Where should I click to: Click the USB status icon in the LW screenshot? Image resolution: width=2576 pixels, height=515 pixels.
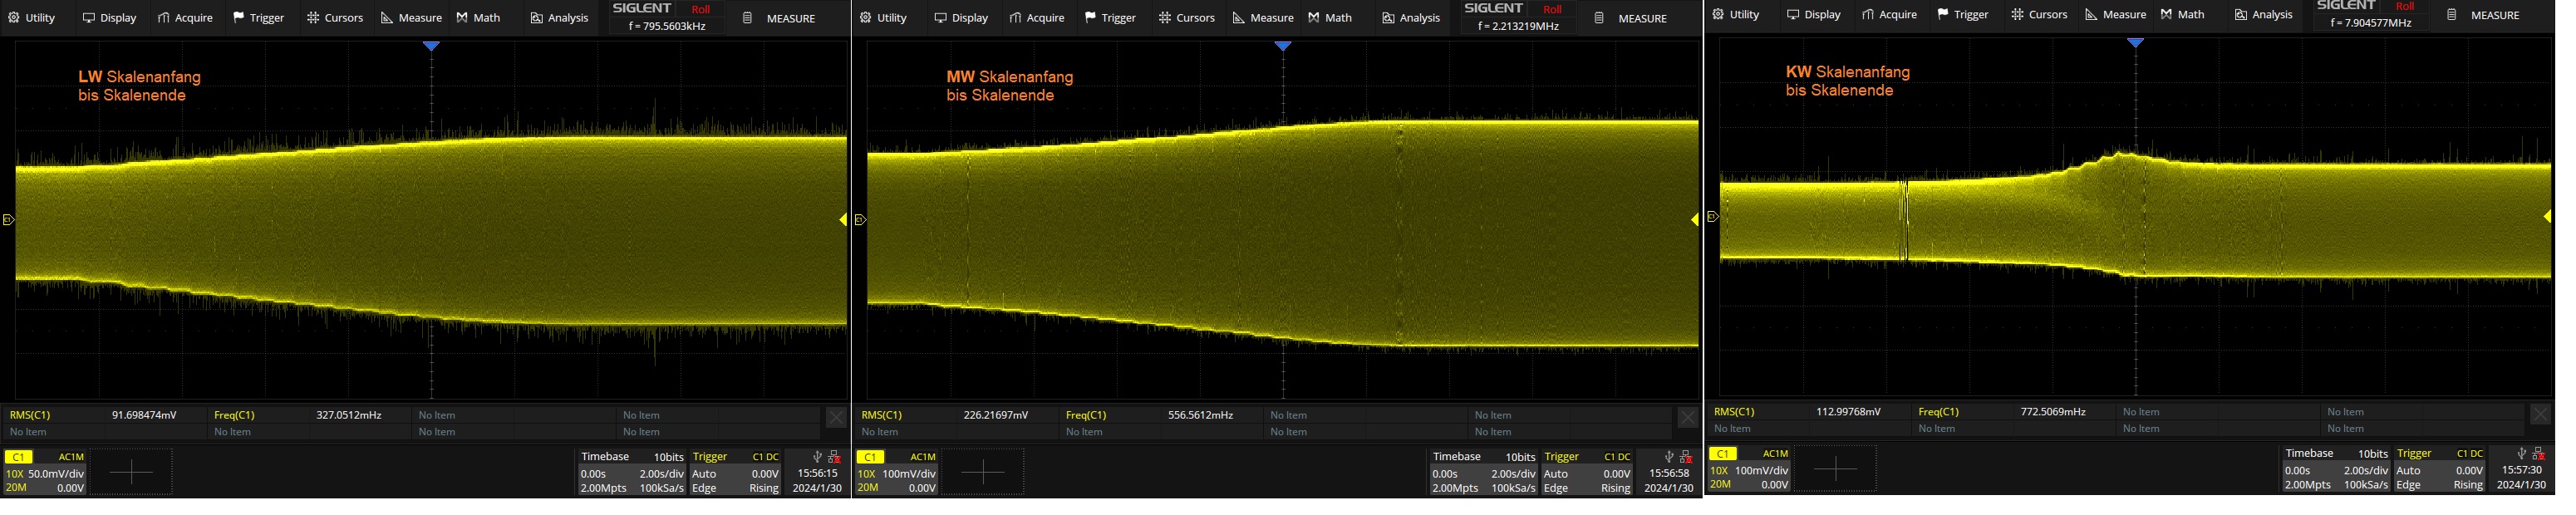[x=817, y=456]
